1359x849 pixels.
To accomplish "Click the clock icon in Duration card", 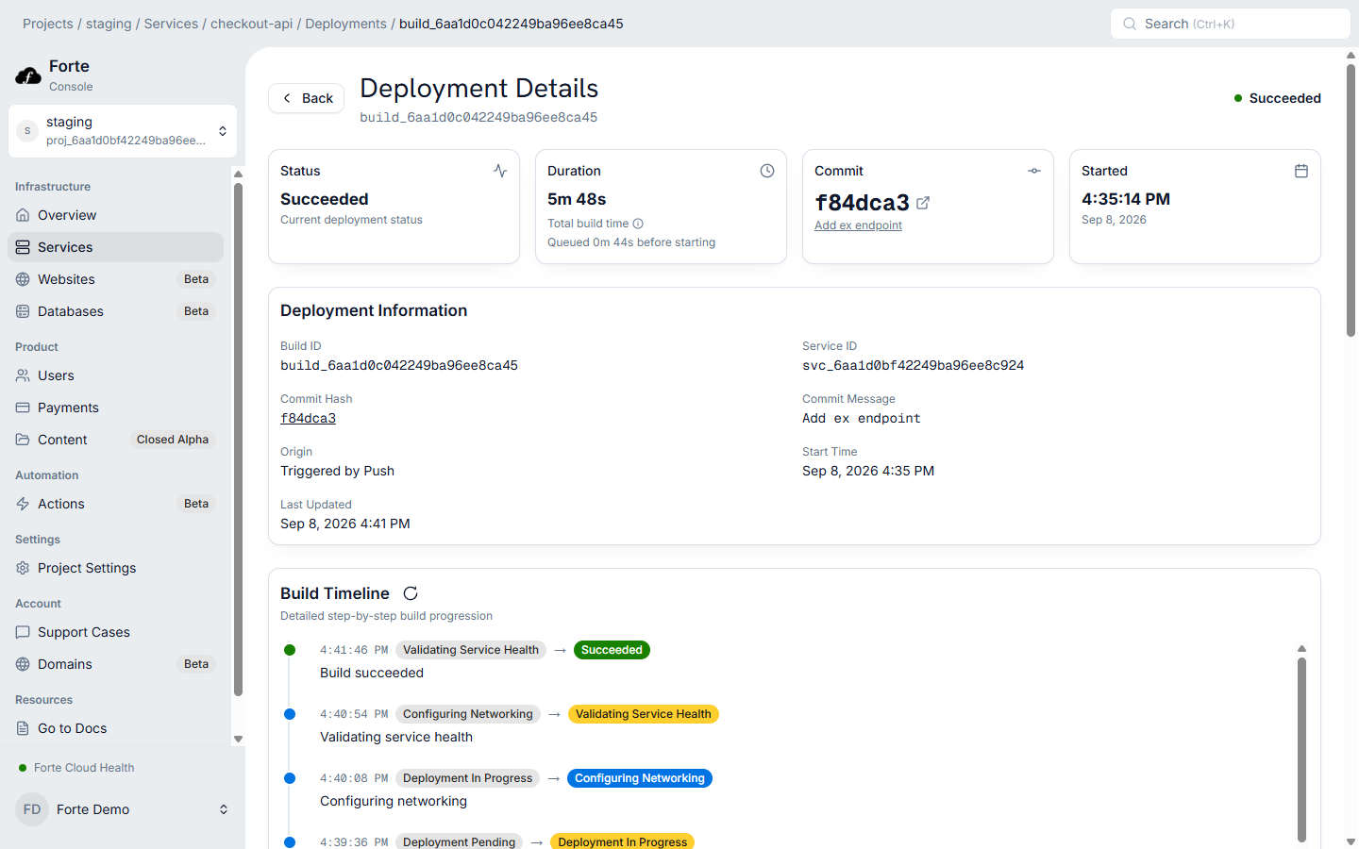I will point(767,171).
